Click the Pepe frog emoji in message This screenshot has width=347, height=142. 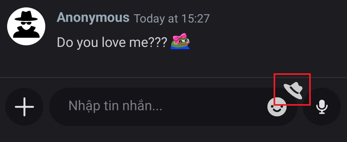tap(180, 42)
